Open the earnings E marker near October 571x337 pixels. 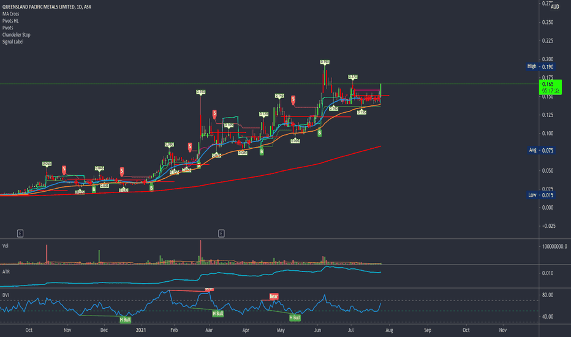coord(20,233)
